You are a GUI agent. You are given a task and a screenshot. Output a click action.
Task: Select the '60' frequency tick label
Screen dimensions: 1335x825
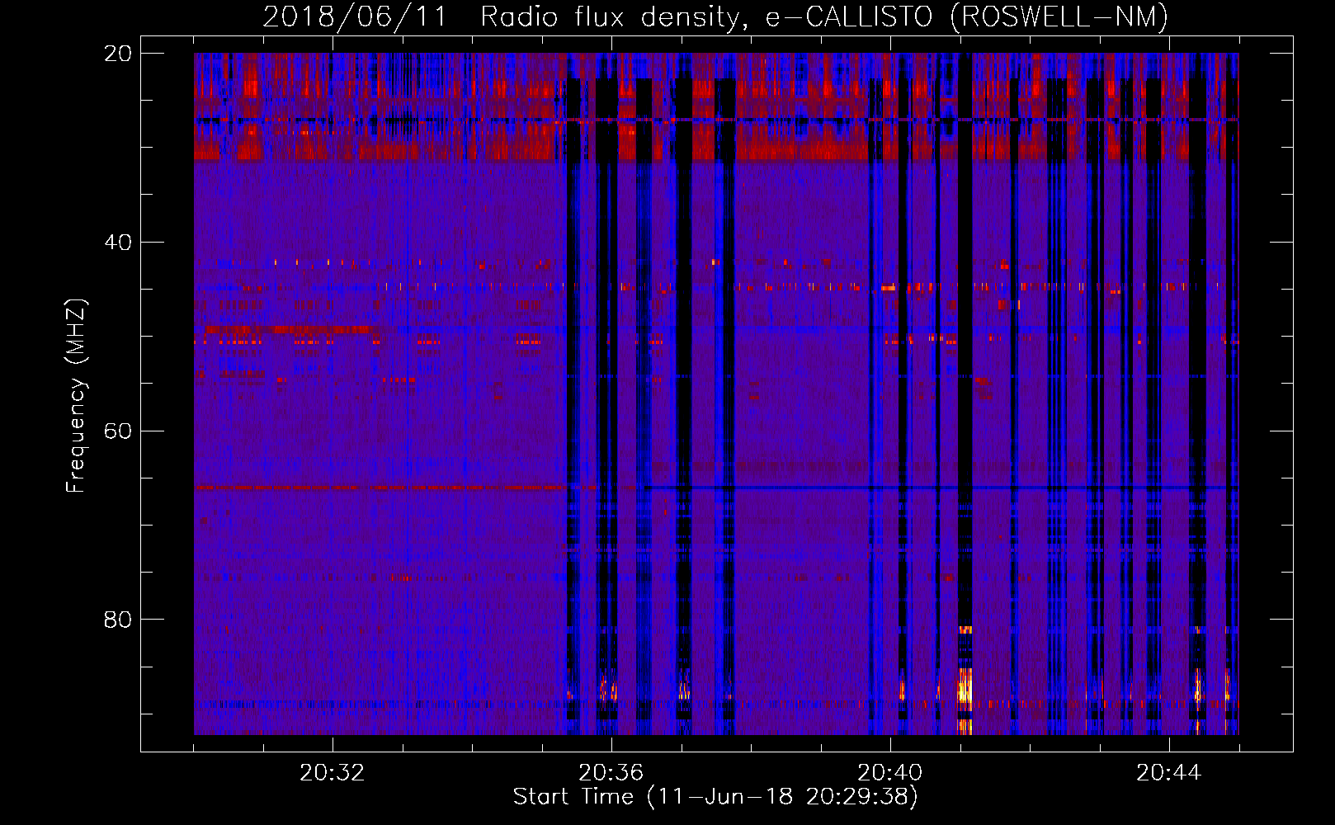pyautogui.click(x=117, y=431)
